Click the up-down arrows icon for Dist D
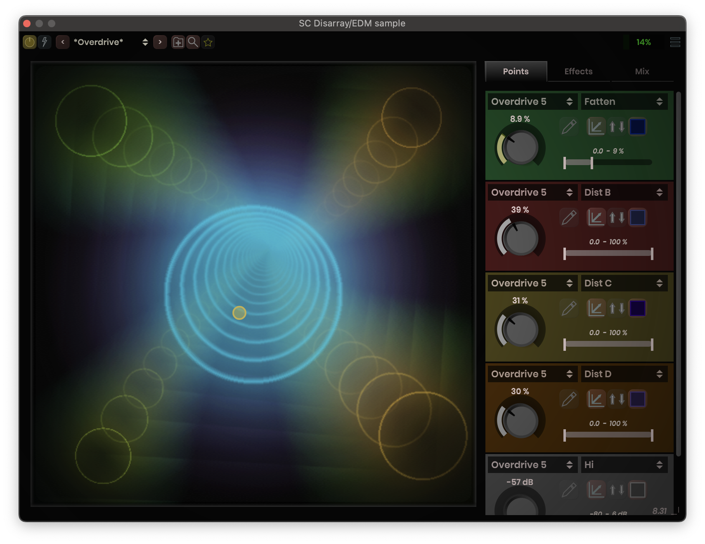 click(617, 399)
